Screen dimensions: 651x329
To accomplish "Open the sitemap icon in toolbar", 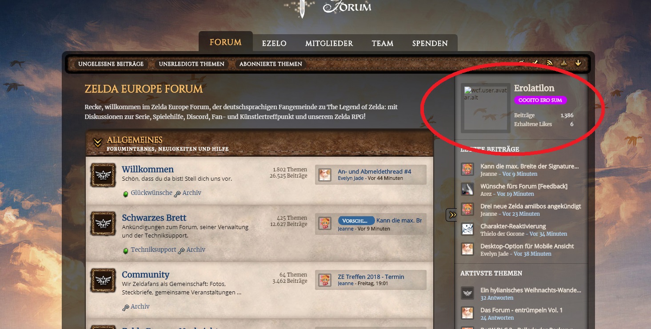I will pyautogui.click(x=564, y=63).
